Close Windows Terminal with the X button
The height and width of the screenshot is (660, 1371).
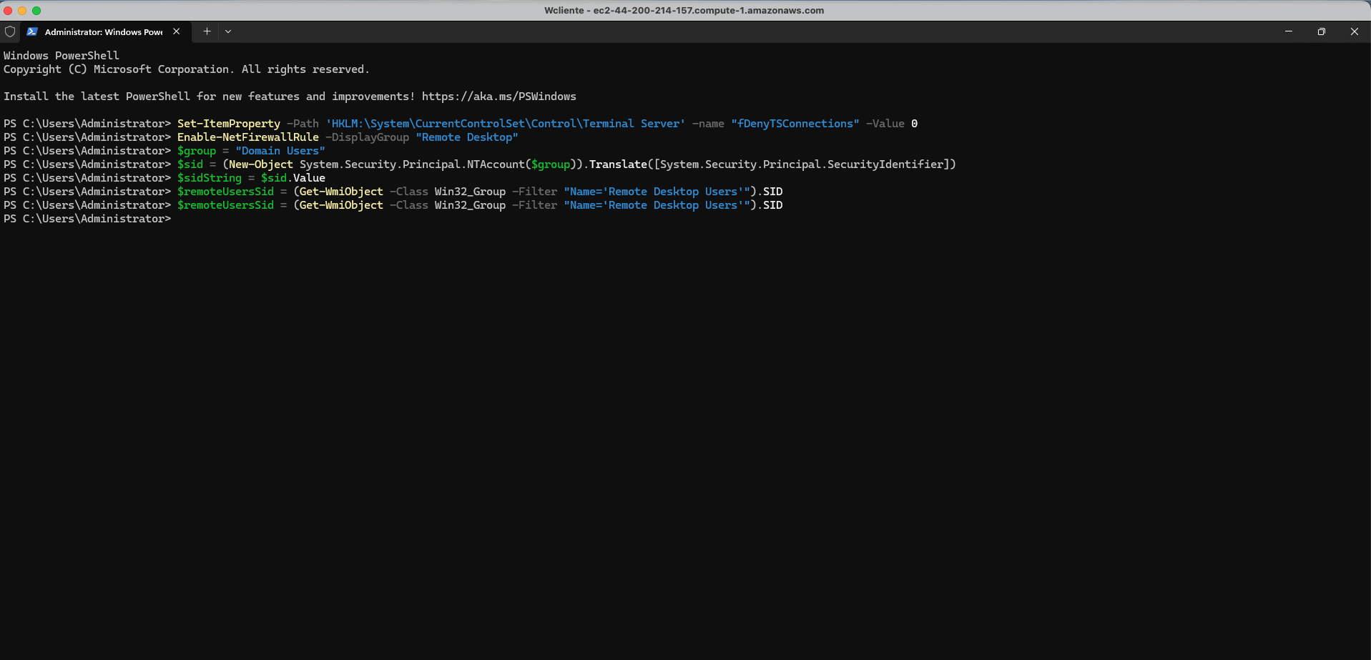1354,31
